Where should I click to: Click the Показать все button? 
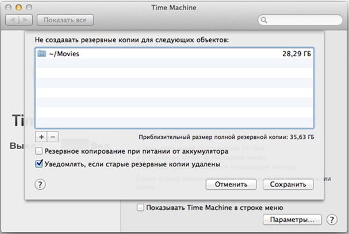[x=65, y=20]
